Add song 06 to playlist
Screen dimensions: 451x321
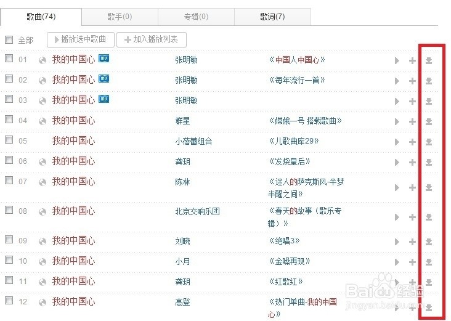(x=412, y=162)
